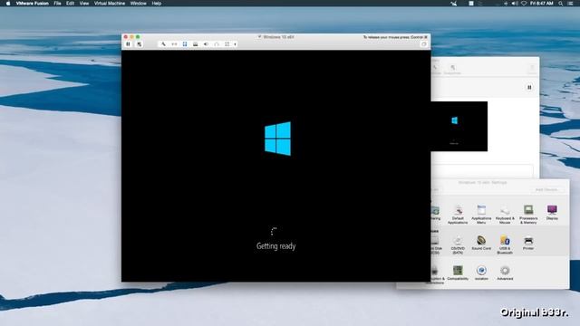Screen dimensions: 580x326
Task: Click the volume icon in the menu bar
Action: coord(515,4)
